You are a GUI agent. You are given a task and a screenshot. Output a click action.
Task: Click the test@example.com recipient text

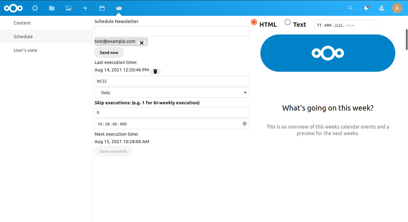pos(115,41)
